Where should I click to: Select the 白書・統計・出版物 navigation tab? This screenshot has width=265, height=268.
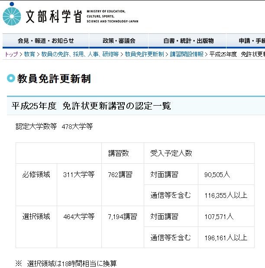188,41
